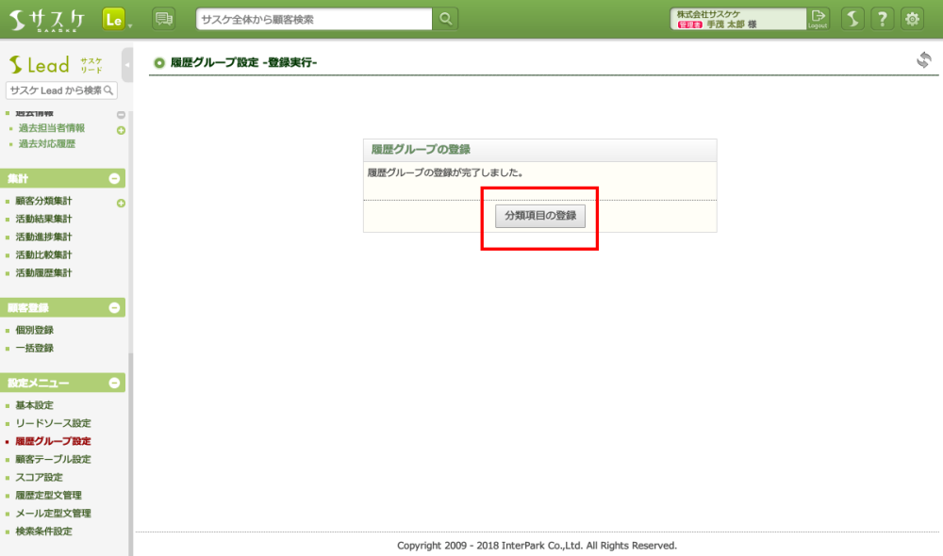This screenshot has height=556, width=943.
Task: Collapse the 集計 section
Action: pos(115,178)
